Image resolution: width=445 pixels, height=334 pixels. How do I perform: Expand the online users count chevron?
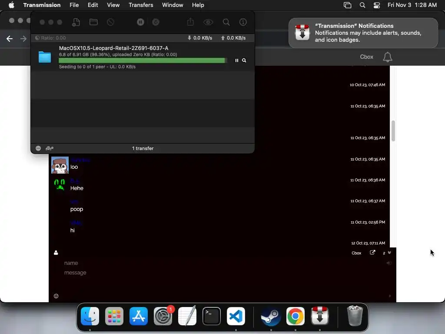click(x=389, y=253)
